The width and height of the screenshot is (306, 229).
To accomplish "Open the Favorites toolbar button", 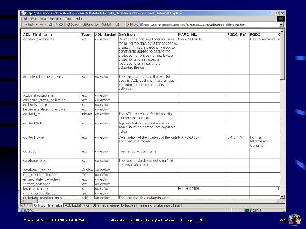I will tap(91, 25).
